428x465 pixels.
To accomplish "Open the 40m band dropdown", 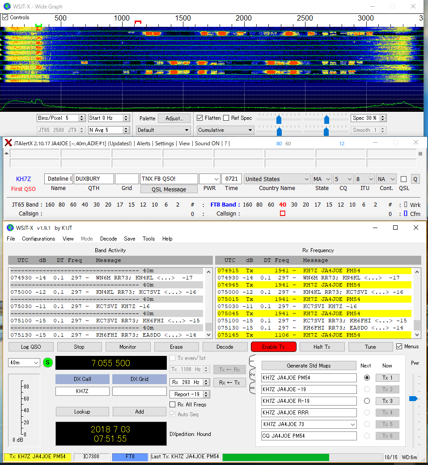I will tap(24, 363).
